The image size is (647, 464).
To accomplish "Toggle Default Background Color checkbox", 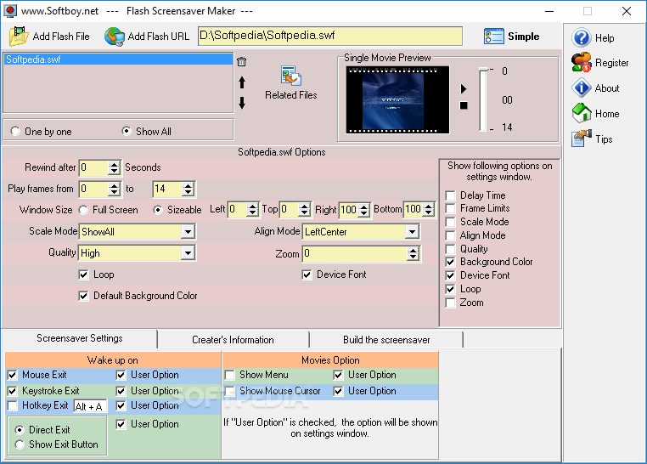I will (x=83, y=296).
